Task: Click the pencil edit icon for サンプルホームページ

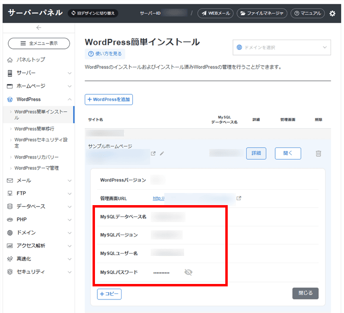Action: tap(162, 153)
